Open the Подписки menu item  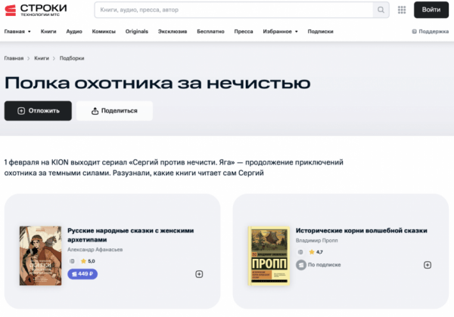click(x=320, y=32)
